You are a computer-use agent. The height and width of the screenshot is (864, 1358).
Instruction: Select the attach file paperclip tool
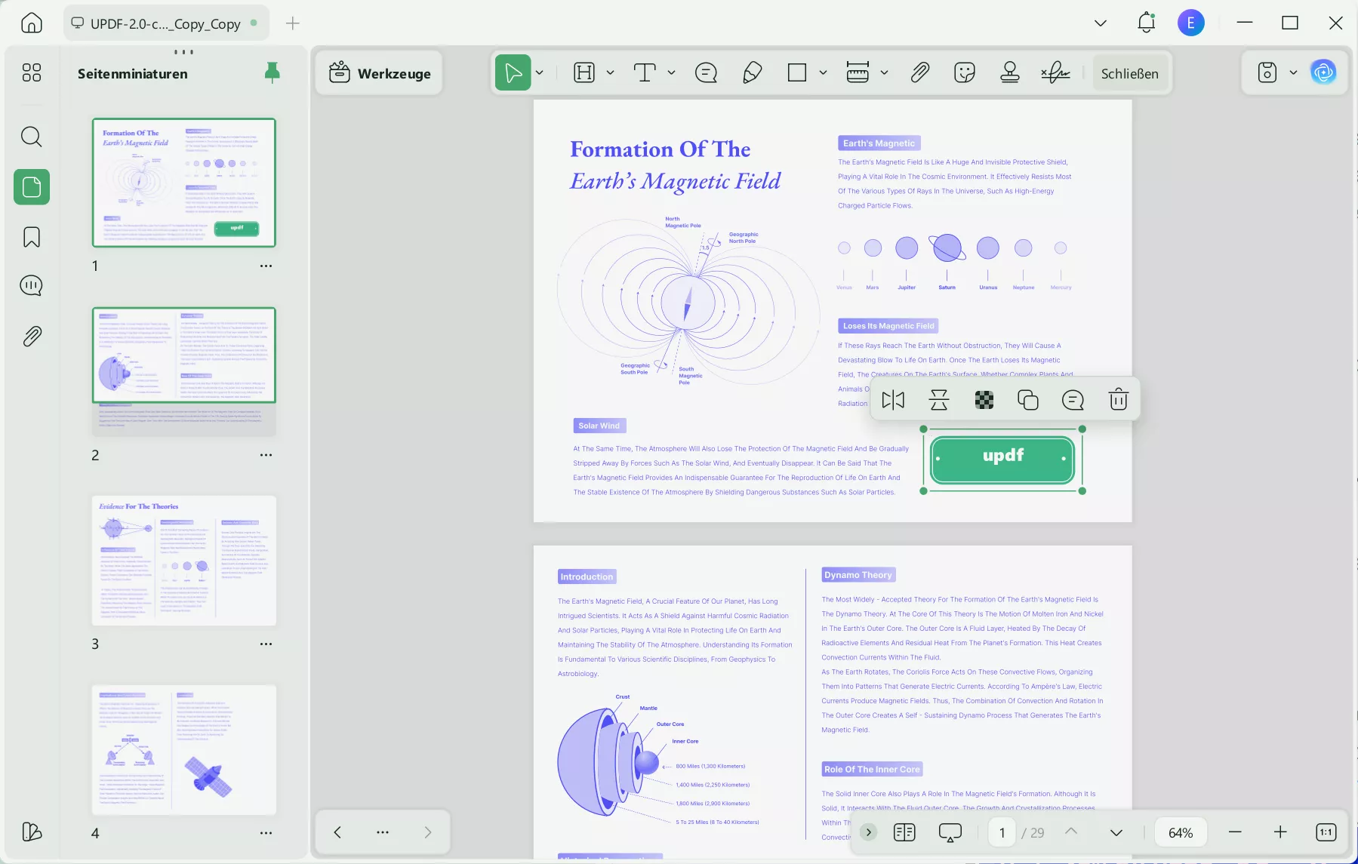919,72
